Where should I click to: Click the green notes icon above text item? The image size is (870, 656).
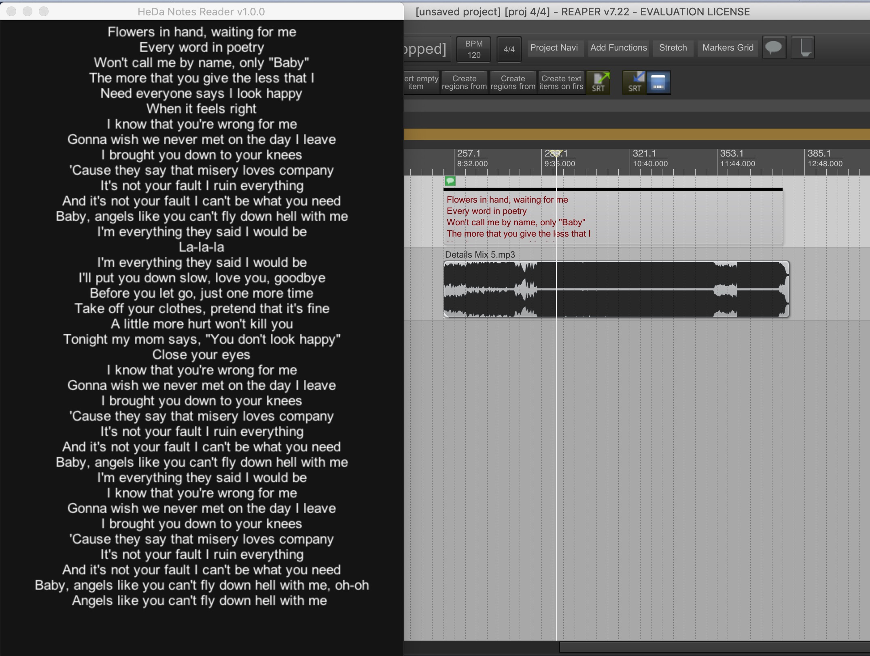tap(450, 181)
